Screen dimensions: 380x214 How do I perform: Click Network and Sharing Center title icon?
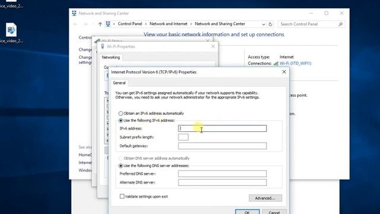click(x=74, y=13)
